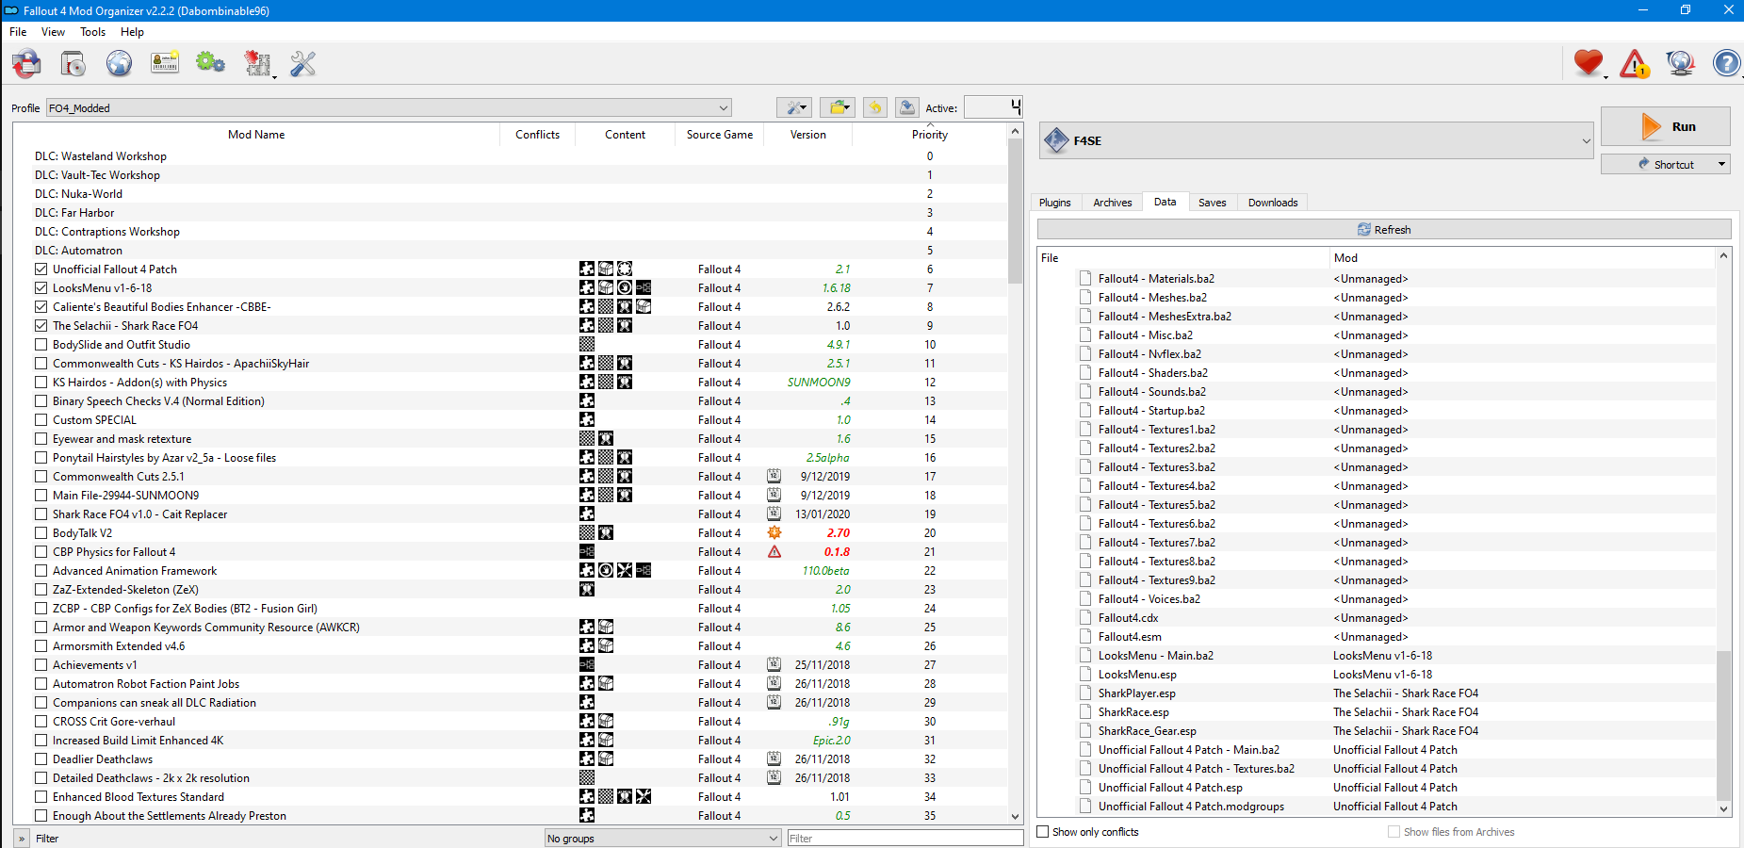The image size is (1744, 848).
Task: Click the orange update icon on BodyTalk V2 row
Action: pyautogui.click(x=774, y=533)
